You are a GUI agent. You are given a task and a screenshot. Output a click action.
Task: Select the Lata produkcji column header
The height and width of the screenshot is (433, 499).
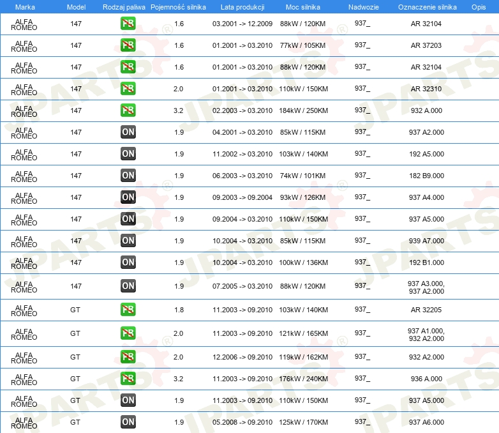242,6
